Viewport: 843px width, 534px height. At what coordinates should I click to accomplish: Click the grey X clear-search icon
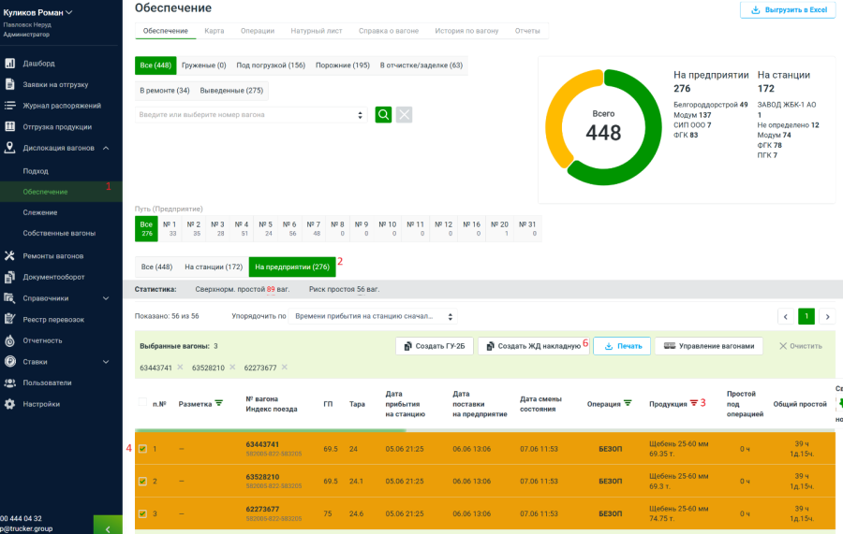coord(404,114)
